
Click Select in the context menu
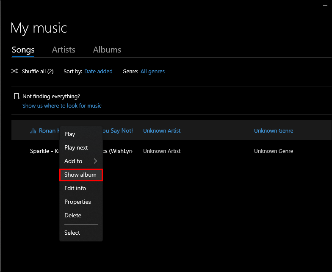72,233
